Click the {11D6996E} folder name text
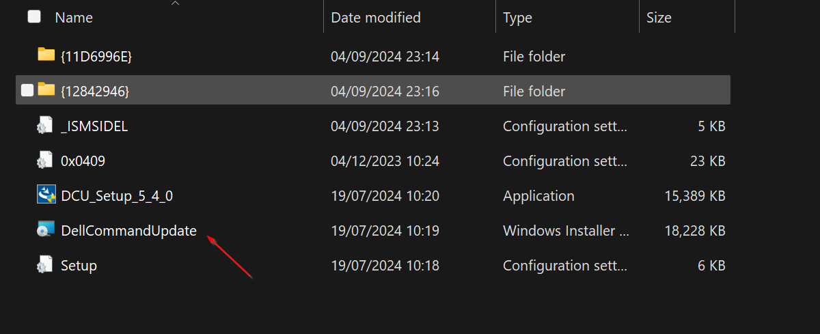The height and width of the screenshot is (334, 820). (96, 57)
